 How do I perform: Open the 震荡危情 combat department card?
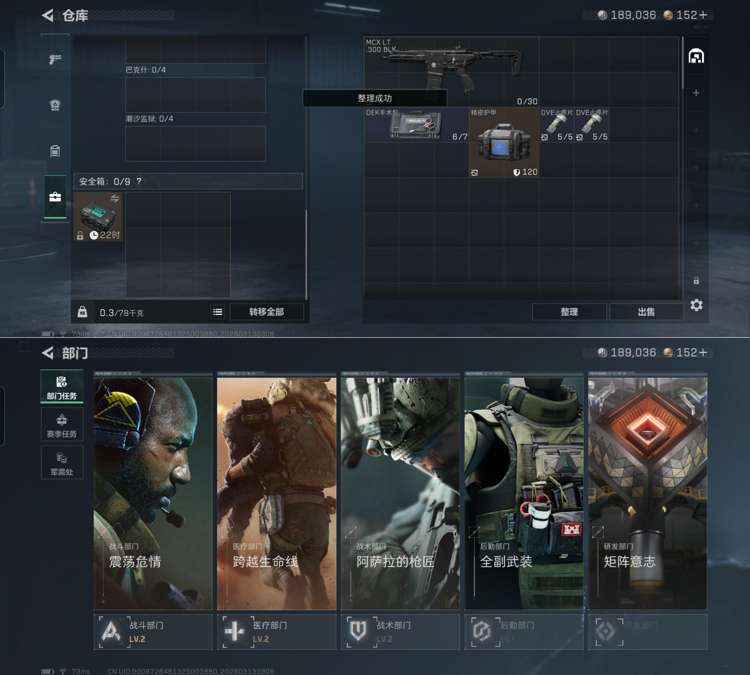click(x=153, y=493)
